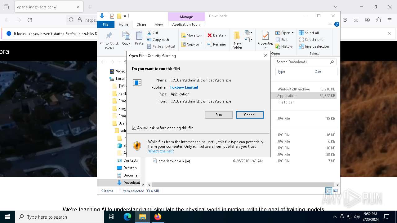Click Search Downloads field
This screenshot has width=397, height=223.
[x=305, y=62]
